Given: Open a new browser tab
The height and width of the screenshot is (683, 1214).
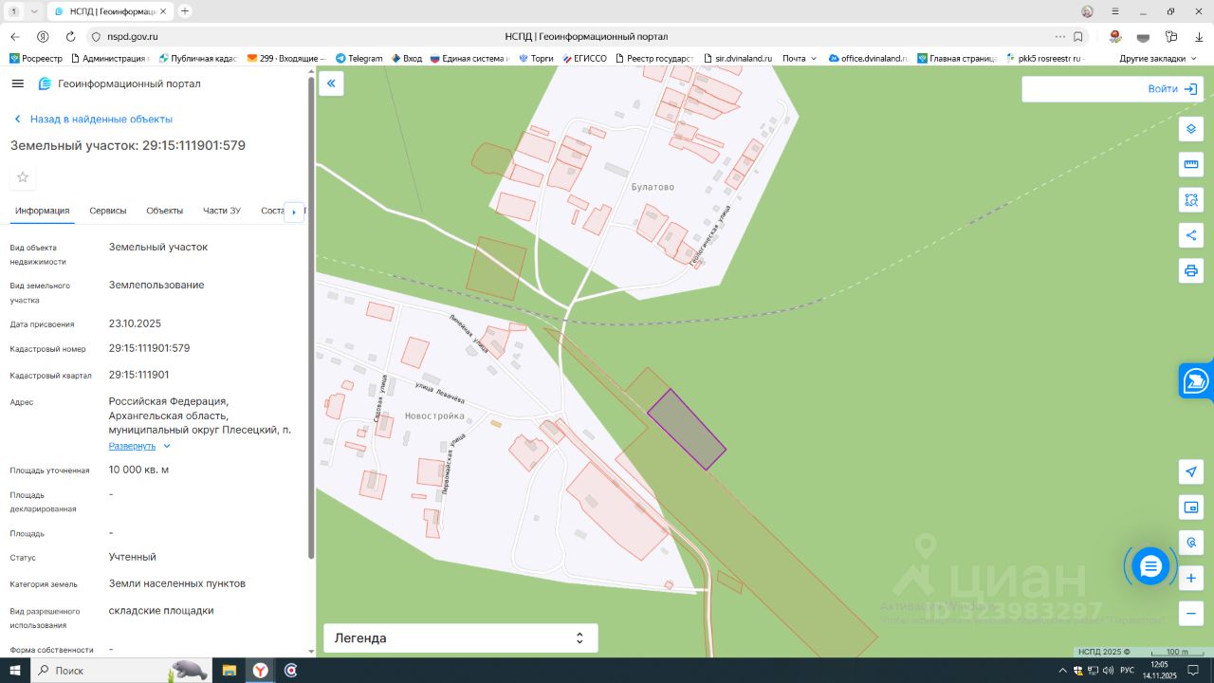Looking at the screenshot, I should coord(185,11).
